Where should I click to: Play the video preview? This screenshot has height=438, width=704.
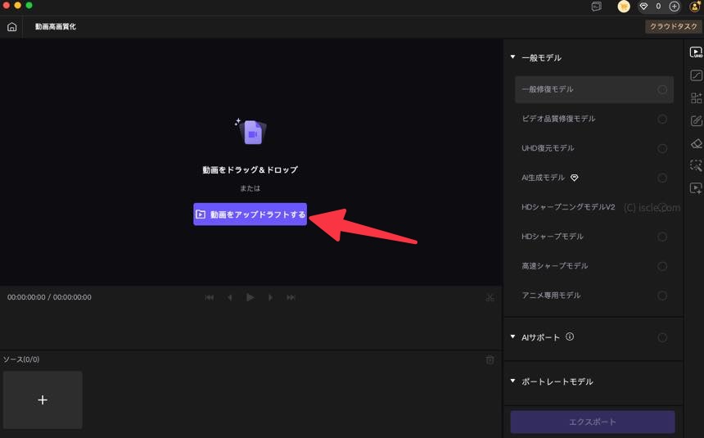coord(250,297)
